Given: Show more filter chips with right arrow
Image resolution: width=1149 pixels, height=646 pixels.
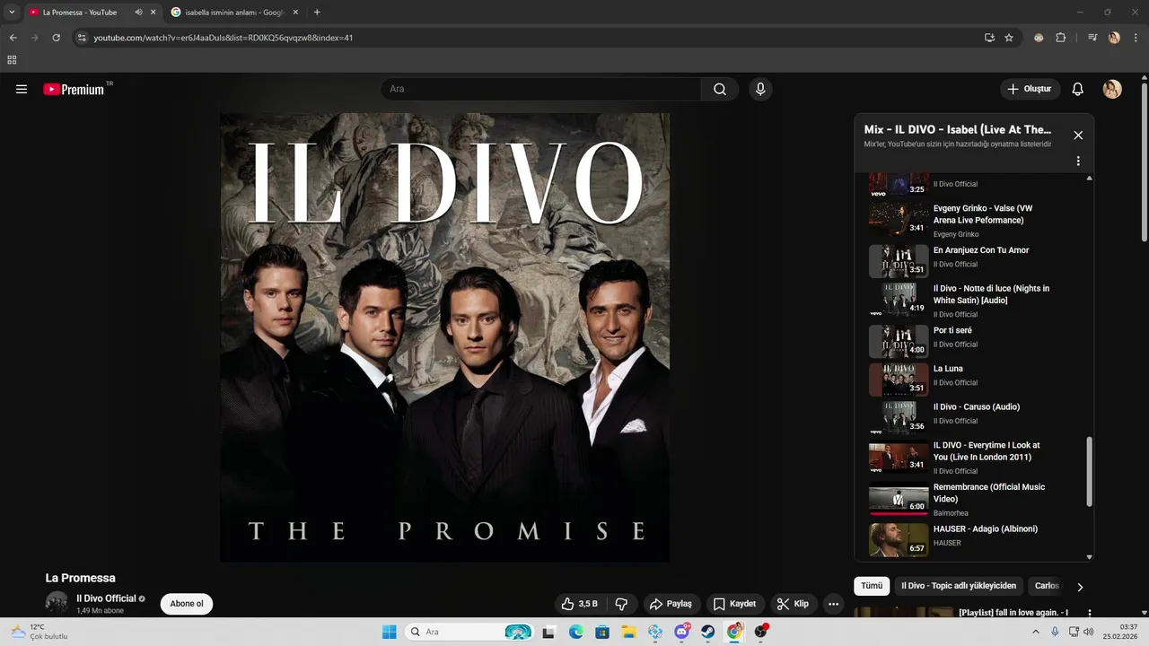Looking at the screenshot, I should [1080, 587].
